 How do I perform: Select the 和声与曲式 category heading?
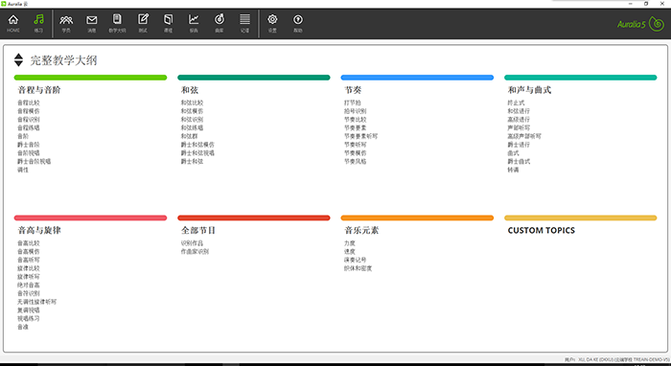pos(529,90)
